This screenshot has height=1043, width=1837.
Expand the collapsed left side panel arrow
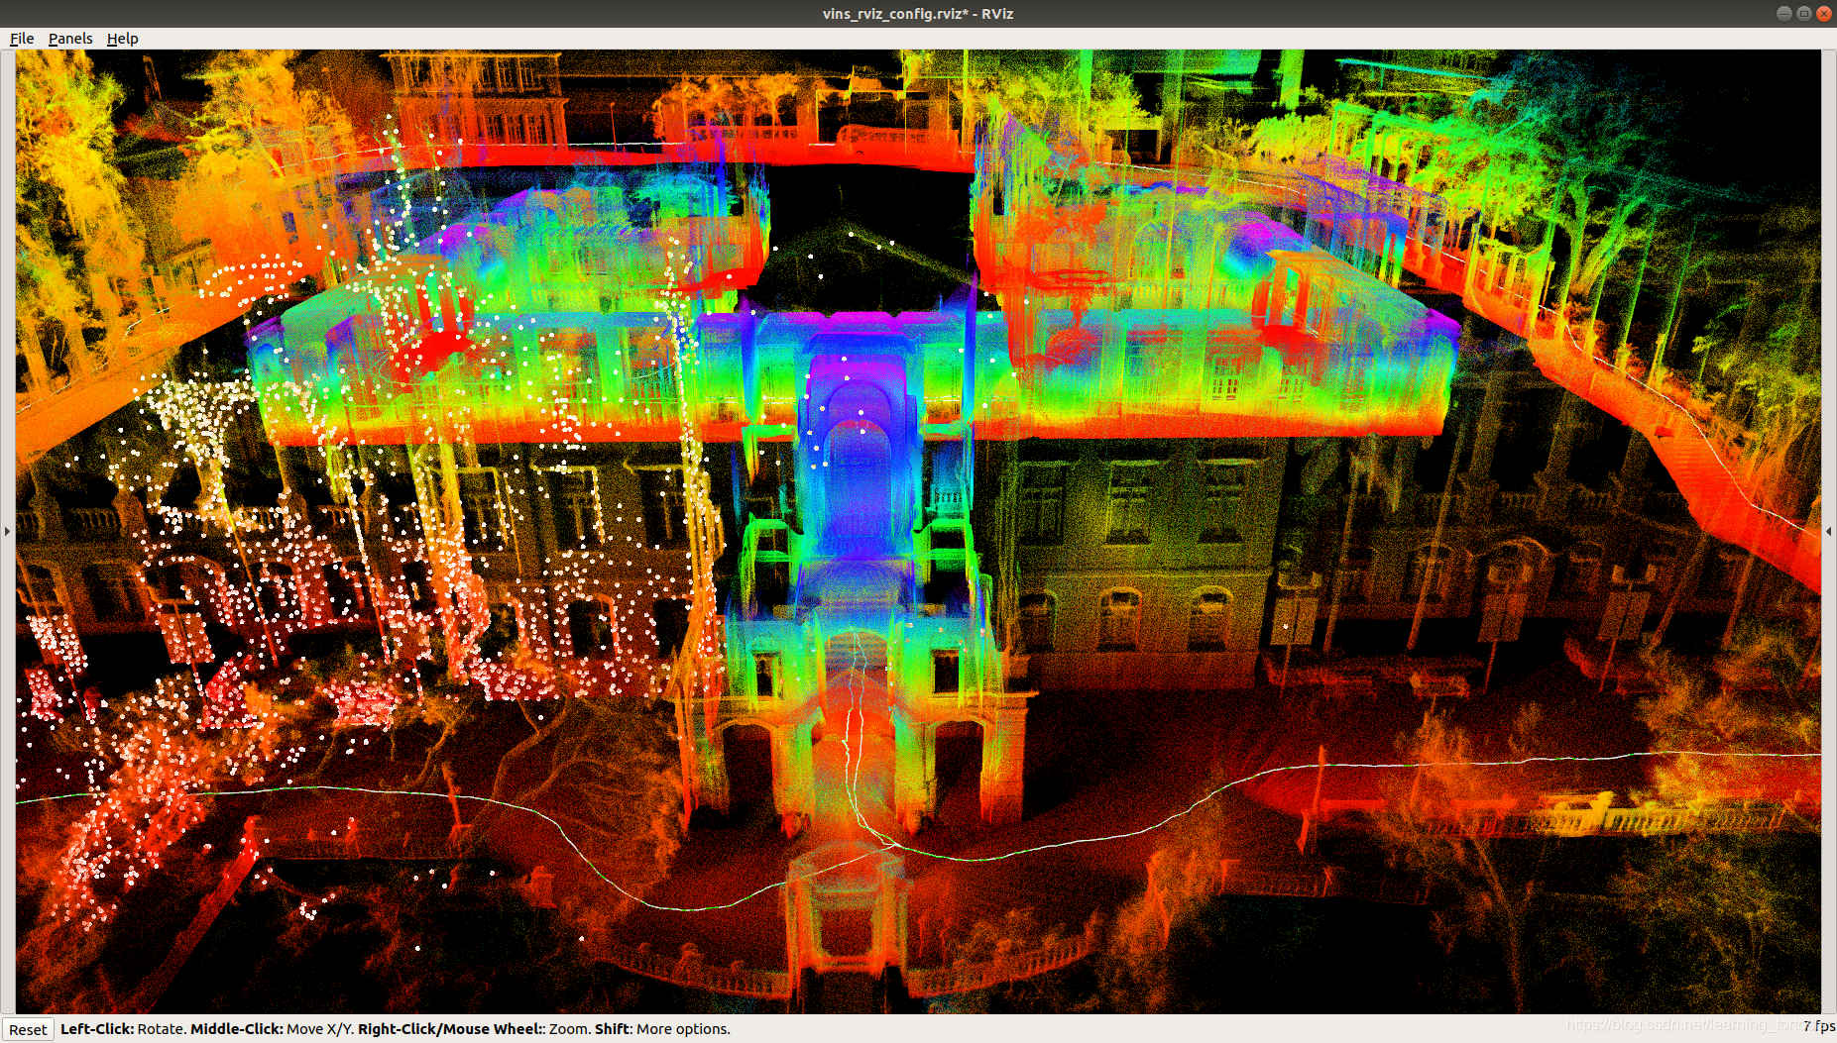[7, 532]
